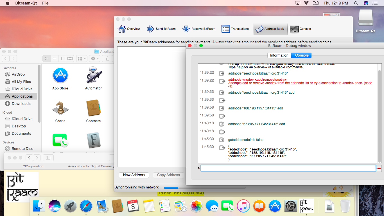Expand the Finder arrange-by dropdown

click(82, 58)
